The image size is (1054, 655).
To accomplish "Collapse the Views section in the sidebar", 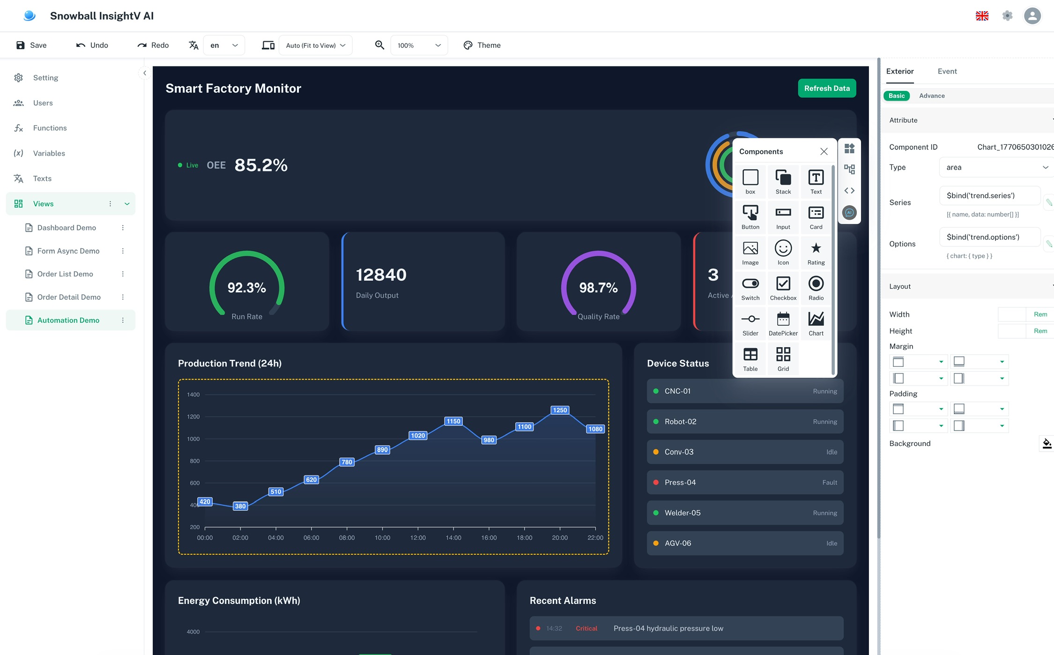I will (126, 203).
